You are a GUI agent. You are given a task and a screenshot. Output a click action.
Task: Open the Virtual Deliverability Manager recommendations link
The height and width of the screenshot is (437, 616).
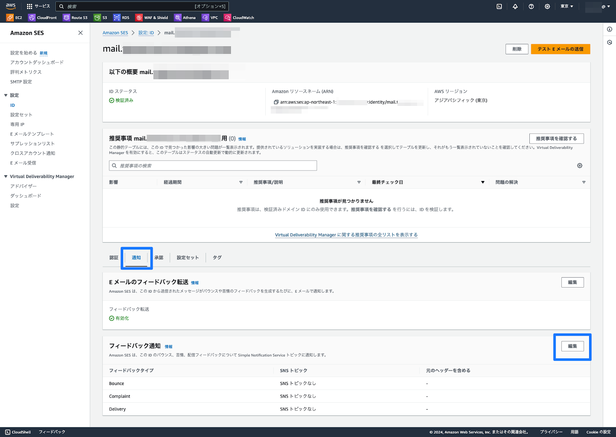pyautogui.click(x=345, y=235)
